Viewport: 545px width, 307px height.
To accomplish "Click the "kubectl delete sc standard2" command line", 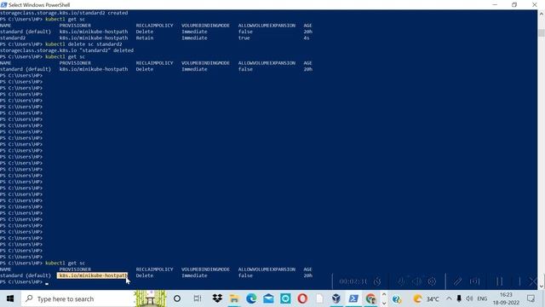I will pyautogui.click(x=60, y=43).
